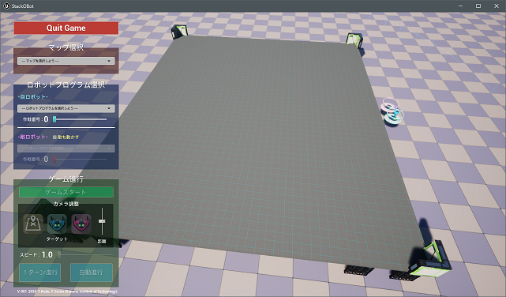
Task: Target the blue robot camera icon
Action: [x=57, y=224]
